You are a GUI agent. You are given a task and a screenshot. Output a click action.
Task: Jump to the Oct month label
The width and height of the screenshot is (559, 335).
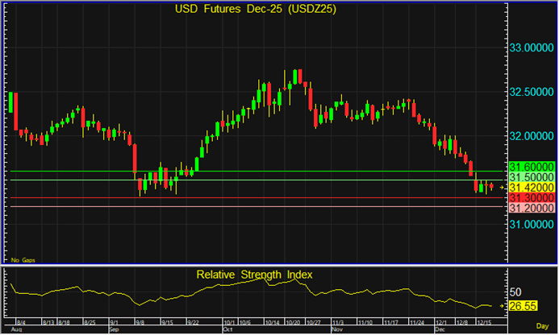click(227, 330)
